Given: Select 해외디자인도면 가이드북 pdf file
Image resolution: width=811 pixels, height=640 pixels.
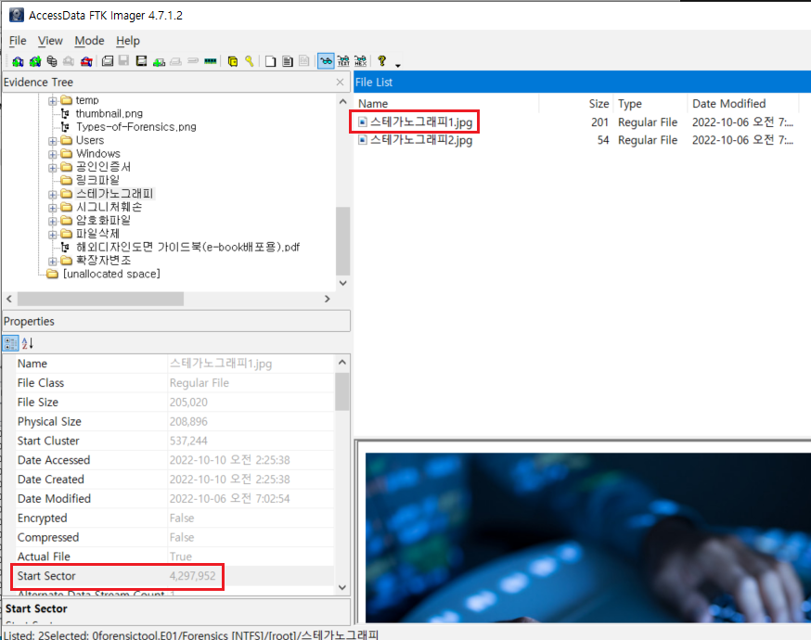Looking at the screenshot, I should [x=187, y=247].
